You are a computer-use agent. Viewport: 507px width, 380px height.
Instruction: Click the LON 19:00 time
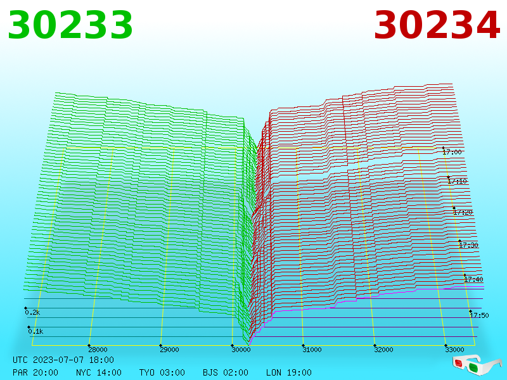coord(289,372)
